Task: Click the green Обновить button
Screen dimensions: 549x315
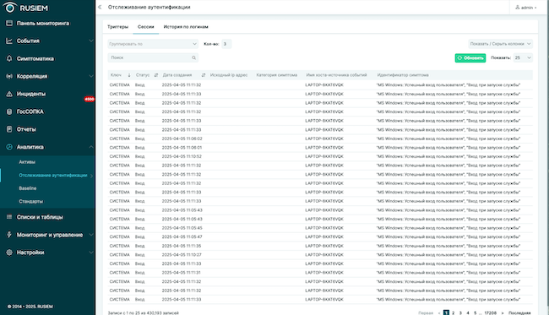Action: (470, 57)
